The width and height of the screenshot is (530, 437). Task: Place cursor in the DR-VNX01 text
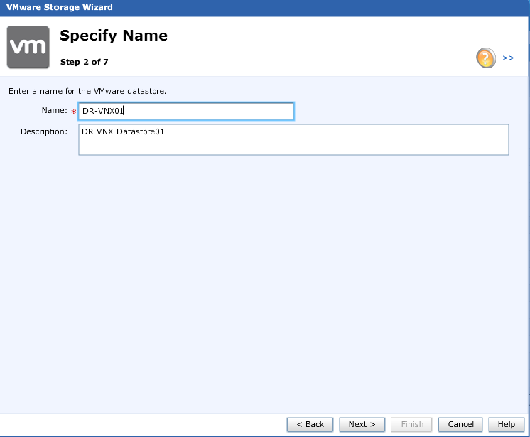pos(103,112)
